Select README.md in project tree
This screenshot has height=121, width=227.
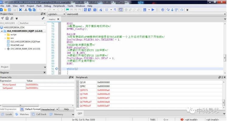point(17,45)
